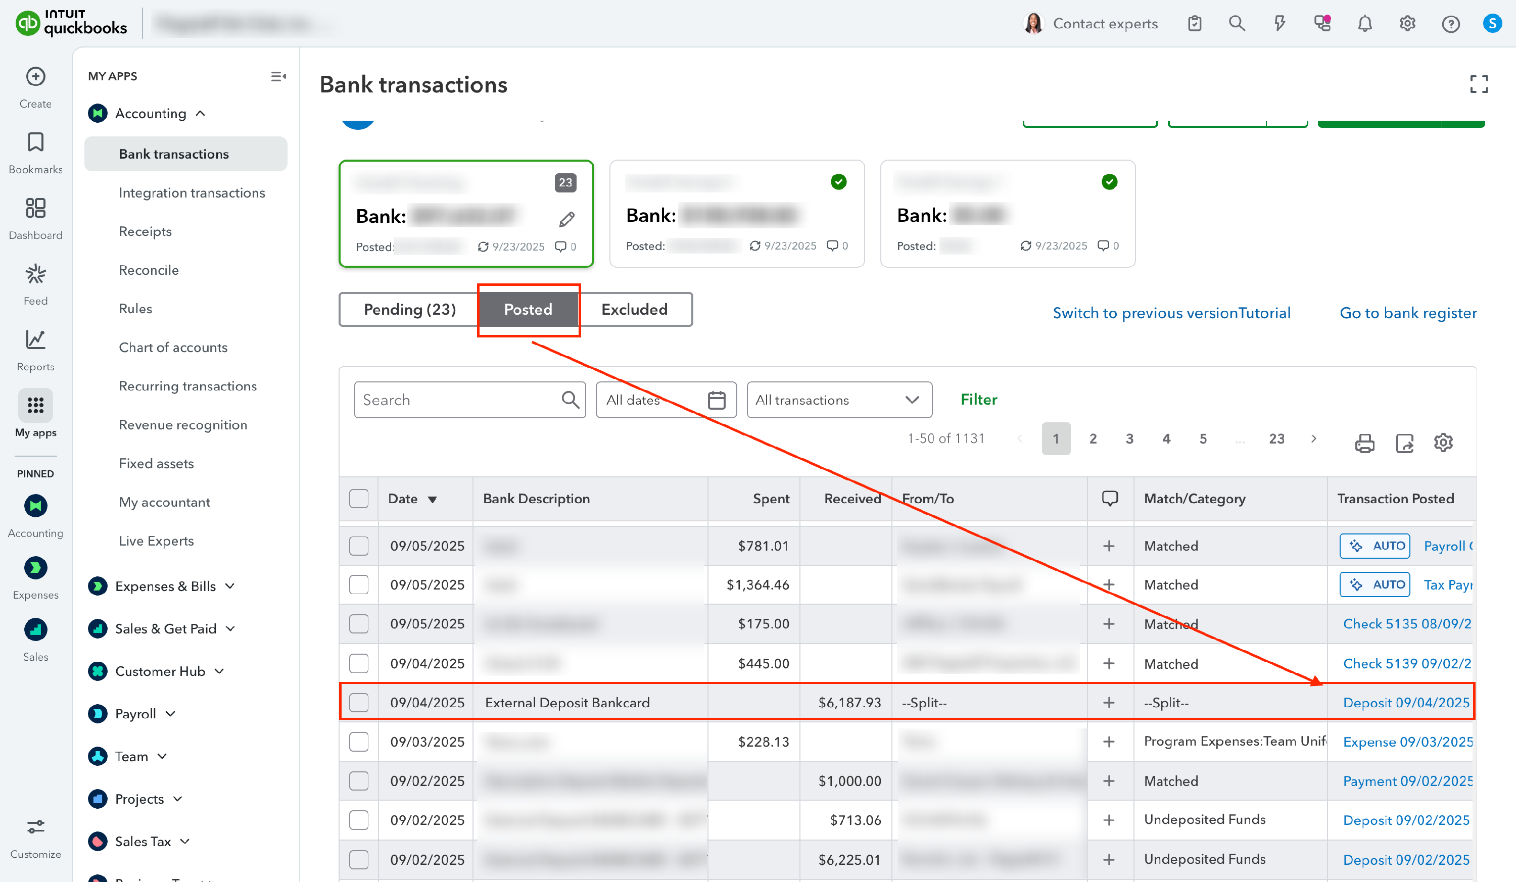Switch to the Pending (23) tab

coord(410,310)
